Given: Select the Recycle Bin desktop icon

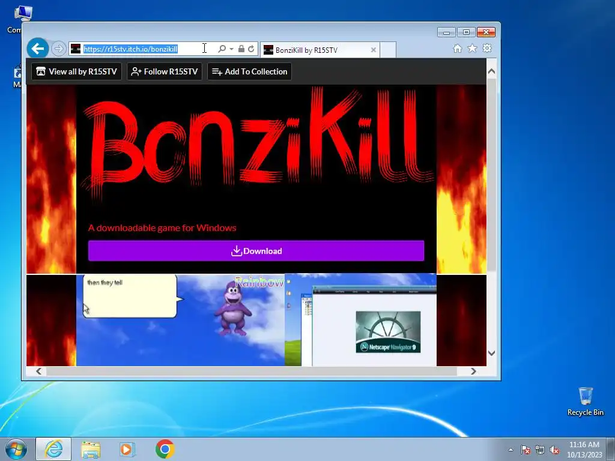Looking at the screenshot, I should click(585, 402).
